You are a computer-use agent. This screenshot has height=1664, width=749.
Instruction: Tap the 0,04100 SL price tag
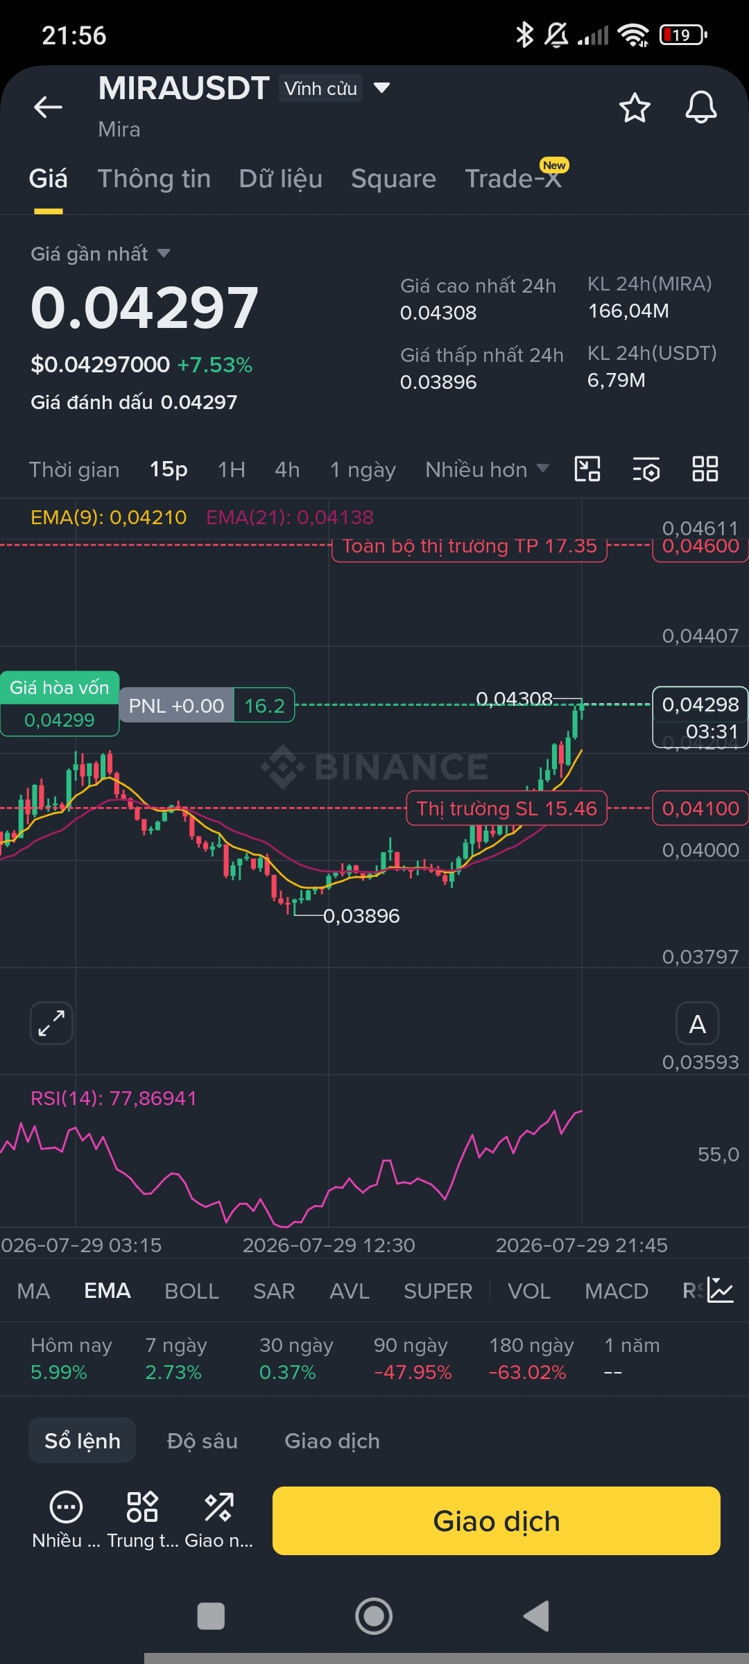tap(700, 808)
